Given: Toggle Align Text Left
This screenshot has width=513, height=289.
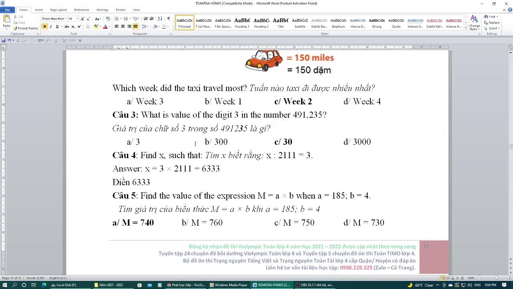Looking at the screenshot, I should (117, 26).
